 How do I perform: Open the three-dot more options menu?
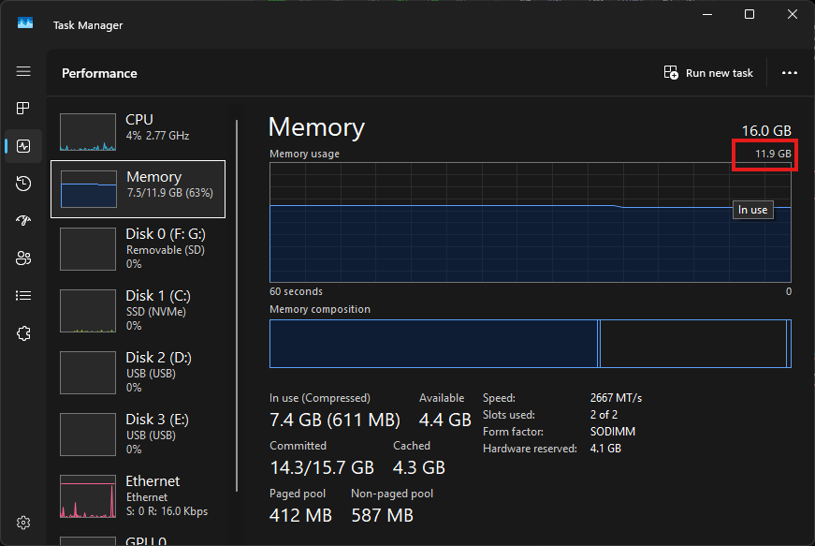coord(789,73)
